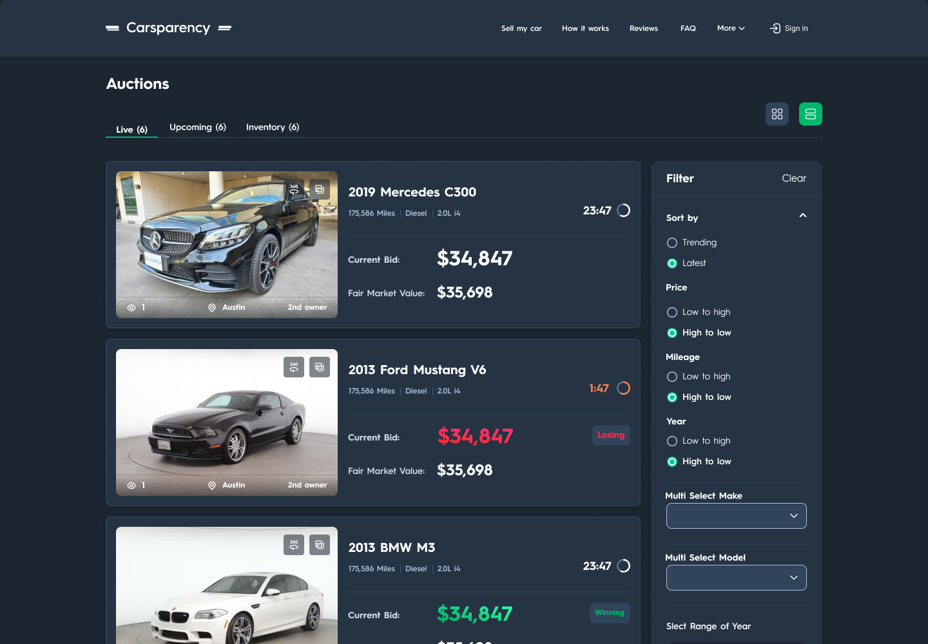Open 360 view on Ford Mustang photo

click(294, 367)
